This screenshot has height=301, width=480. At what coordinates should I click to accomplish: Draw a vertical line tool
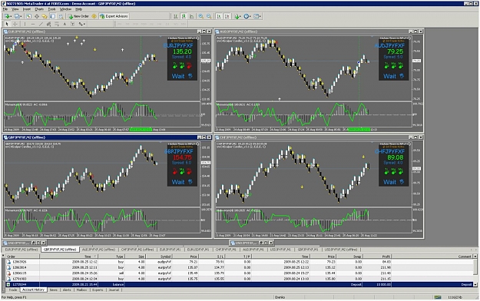(x=25, y=24)
